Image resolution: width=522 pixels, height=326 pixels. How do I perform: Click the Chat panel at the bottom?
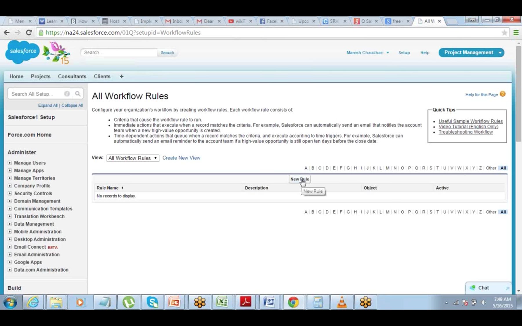click(x=488, y=288)
